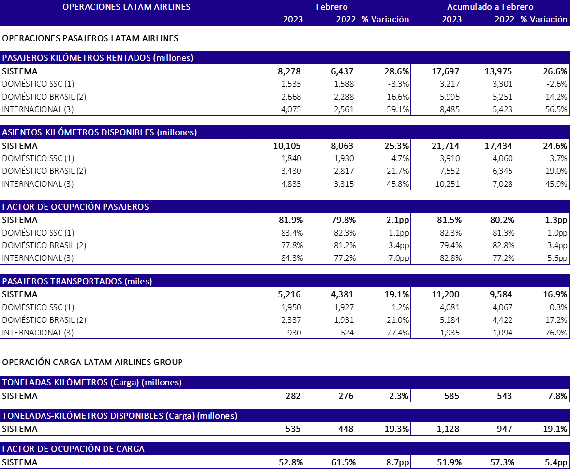The height and width of the screenshot is (469, 570).
Task: Click the -4.7% variation cell
Action: 398,159
